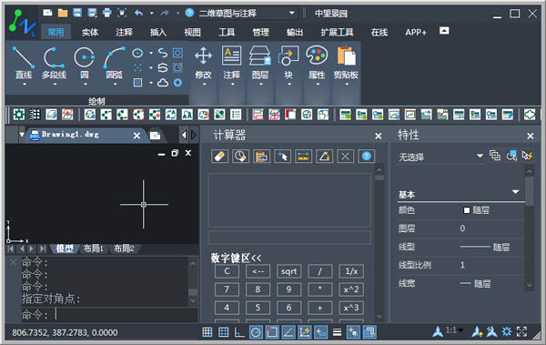Toggle ortho mode in status bar
Image resolution: width=546 pixels, height=345 pixels.
click(239, 332)
